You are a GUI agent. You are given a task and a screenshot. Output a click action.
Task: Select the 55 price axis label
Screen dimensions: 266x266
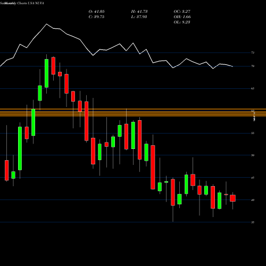tap(253, 133)
